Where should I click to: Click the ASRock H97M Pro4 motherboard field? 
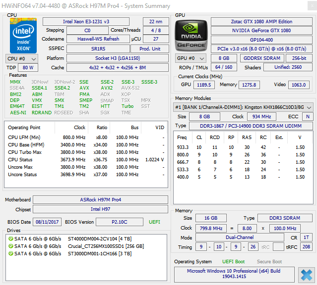point(101,200)
